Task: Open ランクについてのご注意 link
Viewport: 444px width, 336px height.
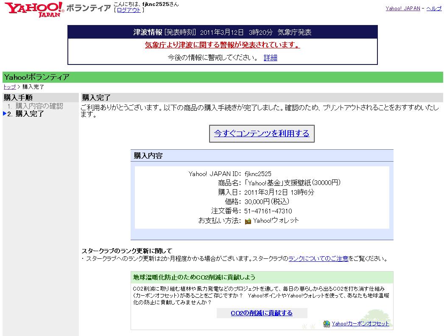Action: [318, 259]
